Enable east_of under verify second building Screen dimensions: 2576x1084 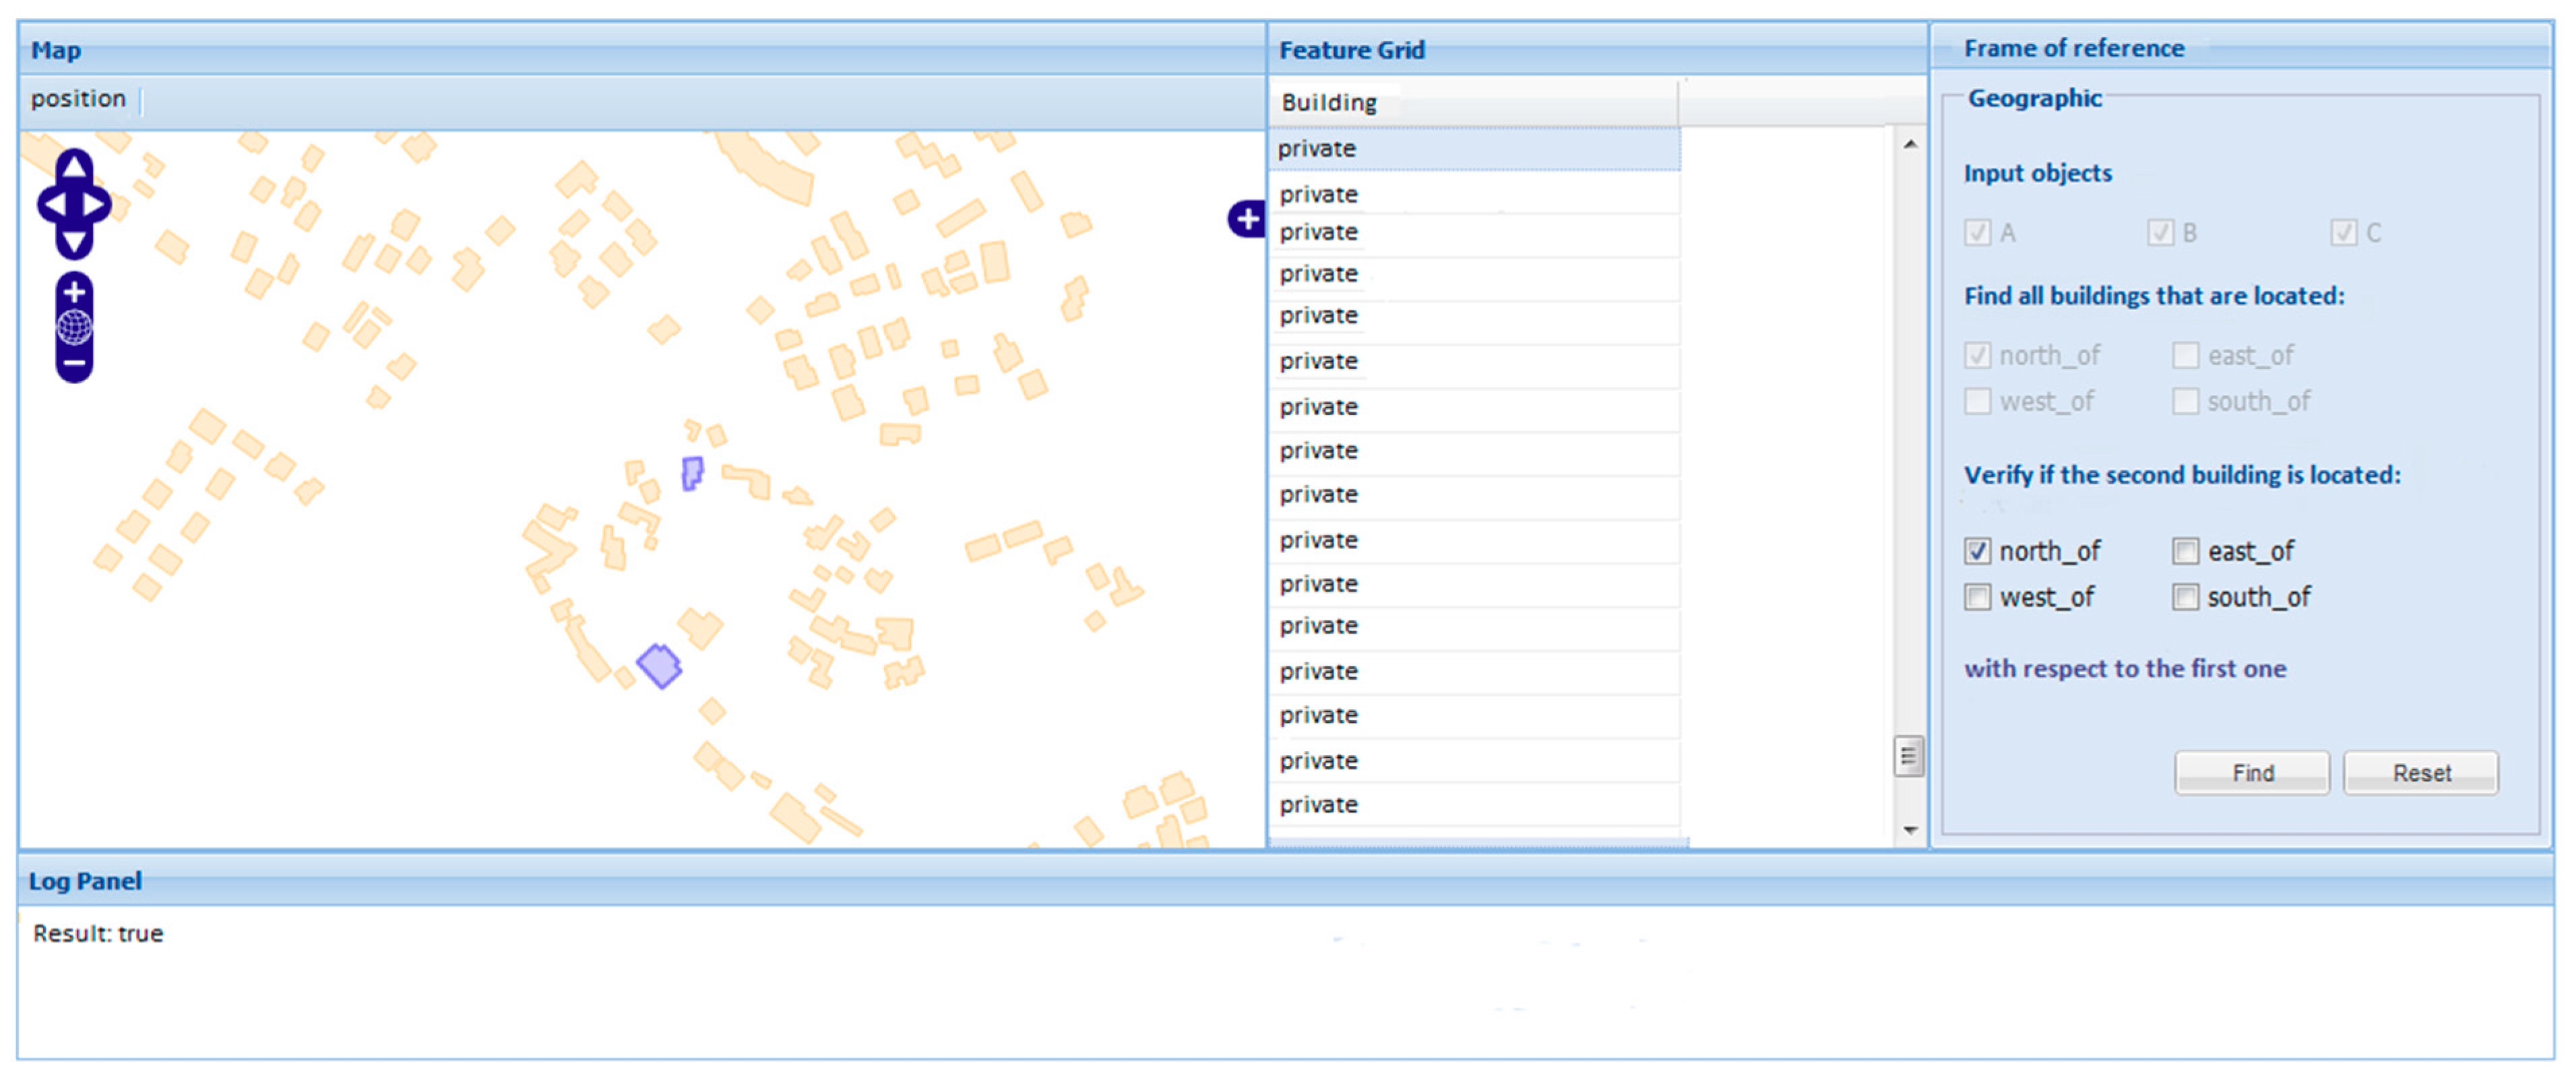click(2185, 551)
